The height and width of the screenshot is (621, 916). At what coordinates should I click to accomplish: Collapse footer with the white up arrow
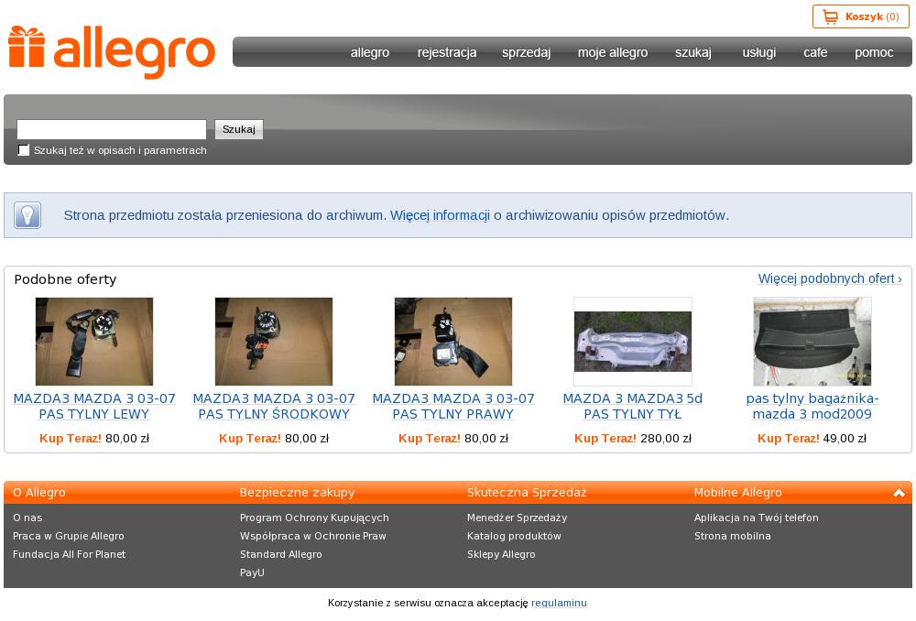[x=899, y=493]
